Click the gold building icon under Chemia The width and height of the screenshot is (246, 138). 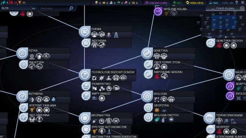(109, 35)
